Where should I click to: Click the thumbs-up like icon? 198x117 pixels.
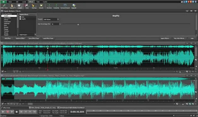[x=182, y=2]
